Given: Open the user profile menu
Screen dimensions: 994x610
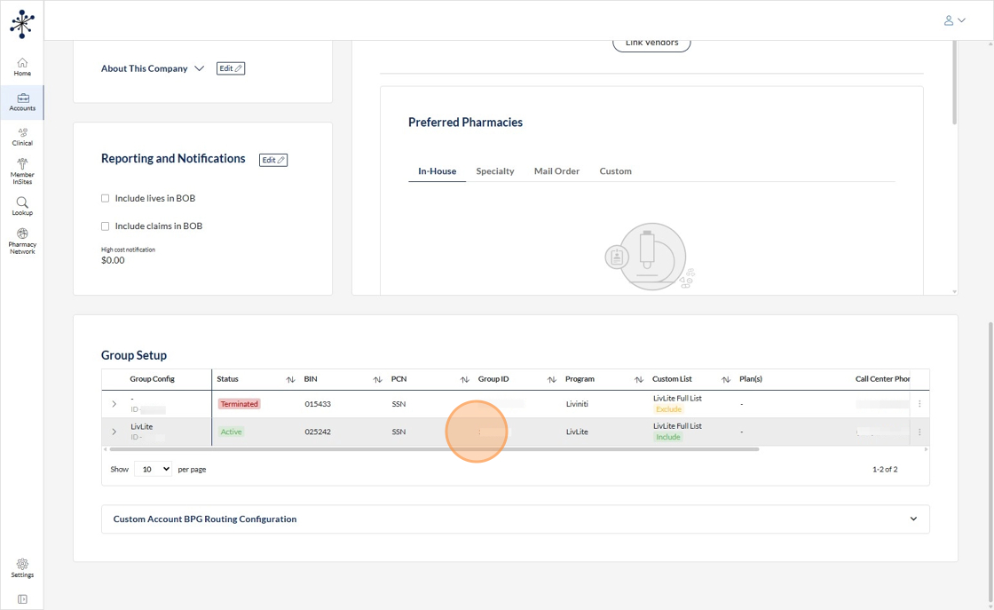Looking at the screenshot, I should [954, 20].
